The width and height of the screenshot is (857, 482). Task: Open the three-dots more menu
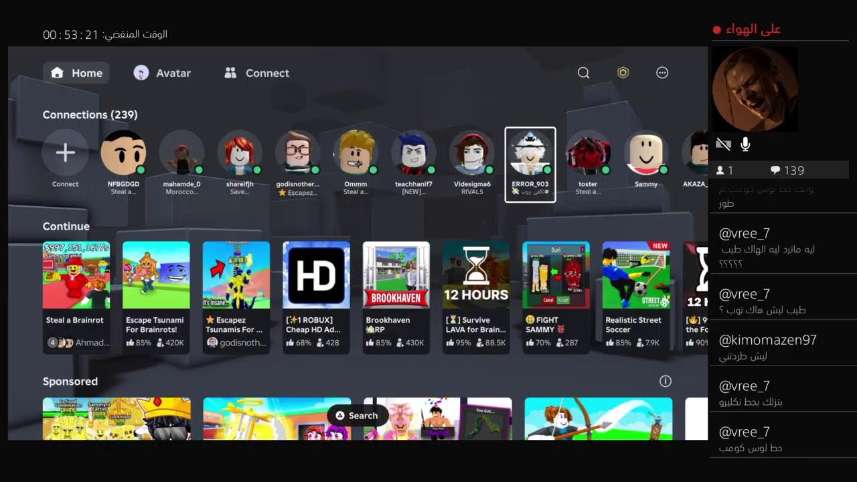tap(662, 73)
